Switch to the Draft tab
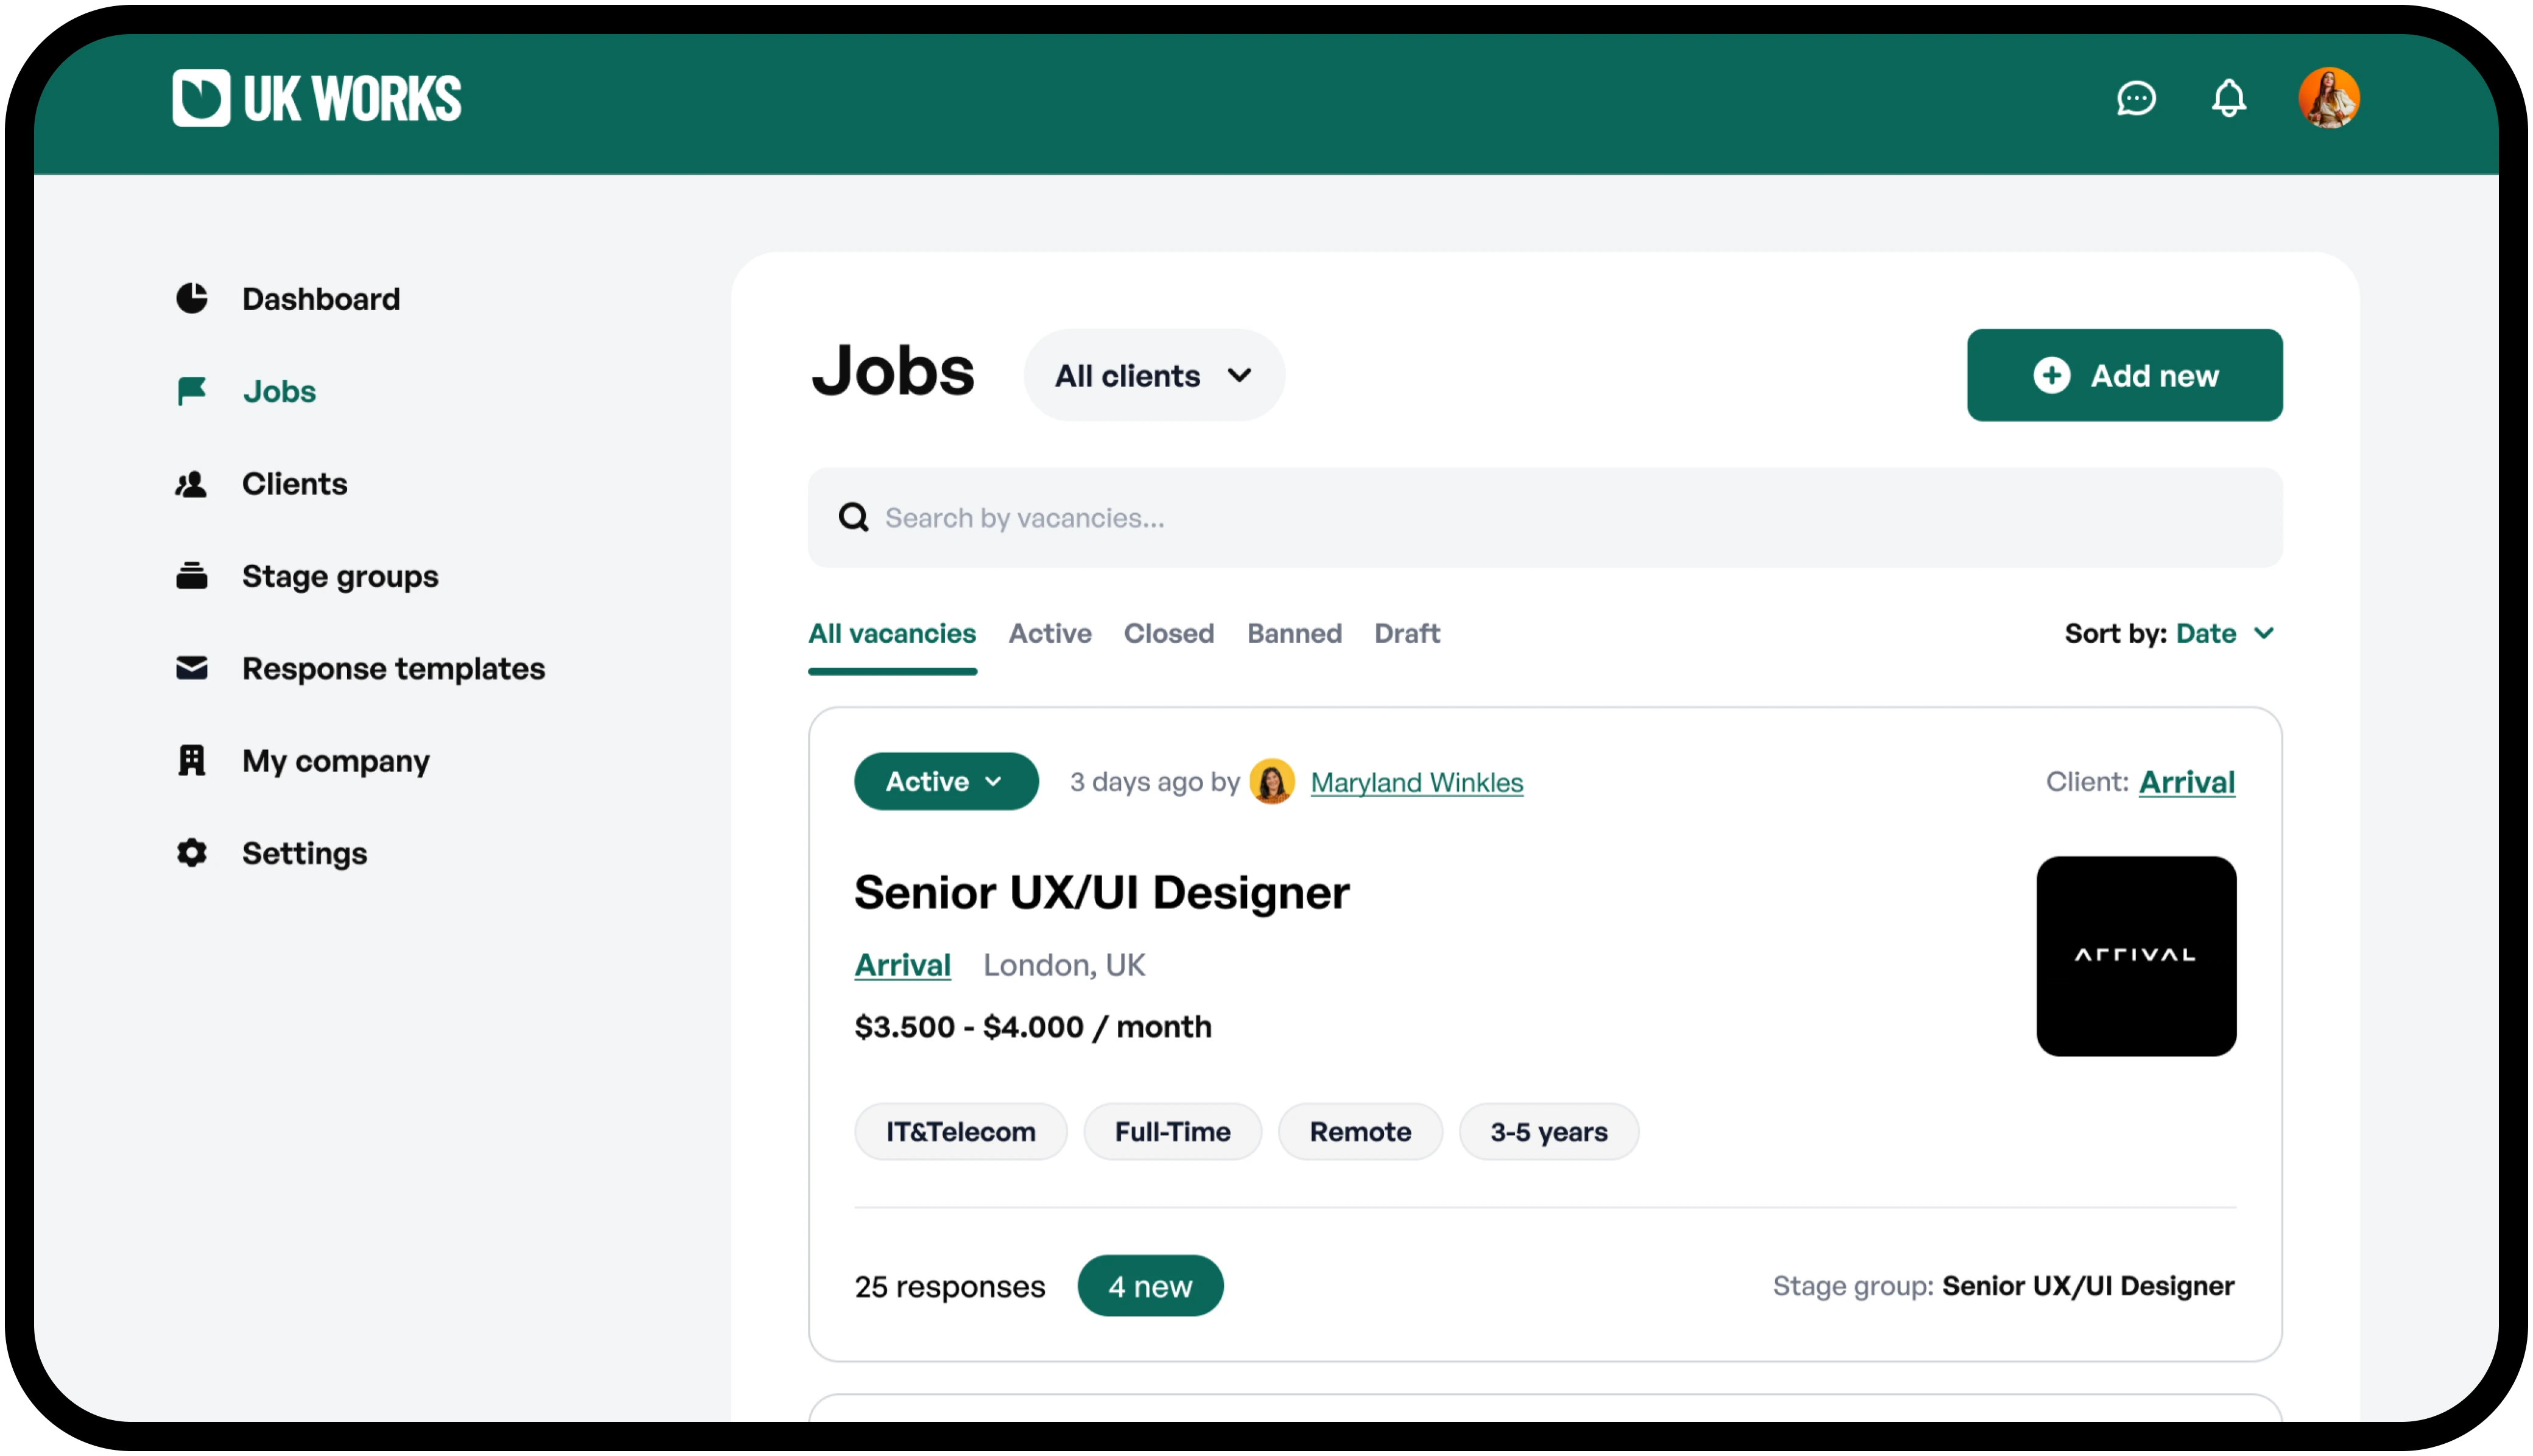2533x1456 pixels. (x=1406, y=633)
